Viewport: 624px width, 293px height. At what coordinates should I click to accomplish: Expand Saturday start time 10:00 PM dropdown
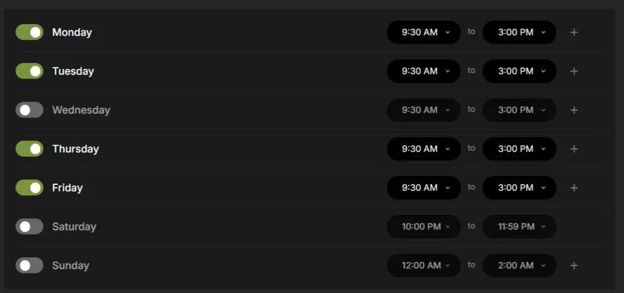tap(424, 227)
